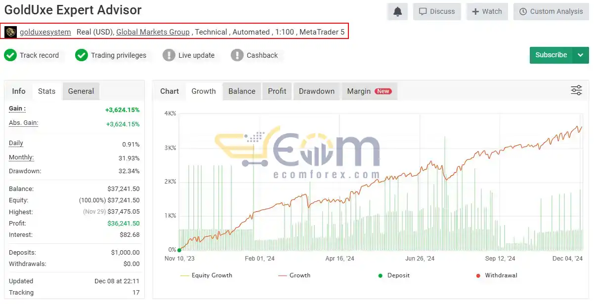Click the Withdrawals value "$0.00"
594x304 pixels.
pyautogui.click(x=131, y=264)
